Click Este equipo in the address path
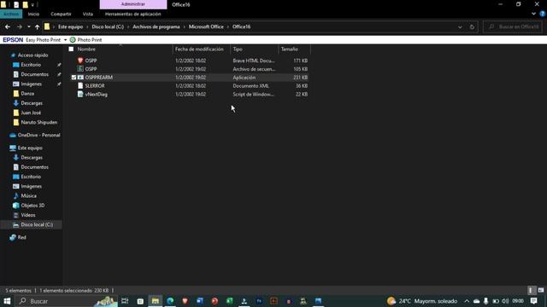The height and width of the screenshot is (307, 547). 70,26
